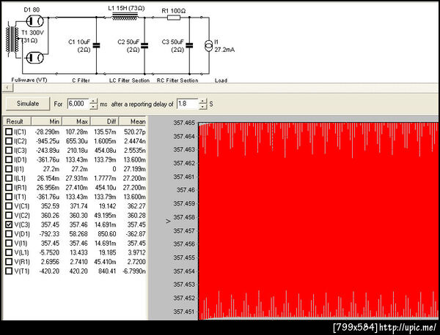Click the Fullwave (VT) section label
Image resolution: width=440 pixels, height=335 pixels.
[x=29, y=80]
